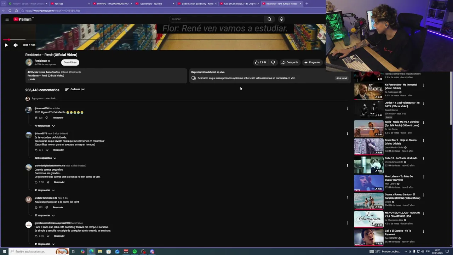Screen dimensions: 453x255
Task: Open Ke Personajes My Immortal thumbnail
Action: 368,91
